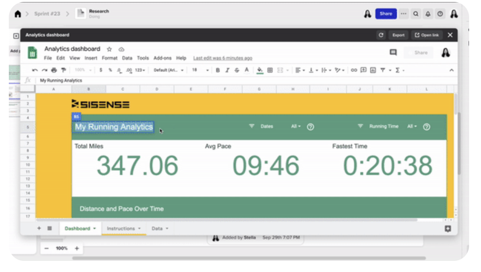Click the help icon beside Dates filter
Image resolution: width=481 pixels, height=272 pixels.
311,127
